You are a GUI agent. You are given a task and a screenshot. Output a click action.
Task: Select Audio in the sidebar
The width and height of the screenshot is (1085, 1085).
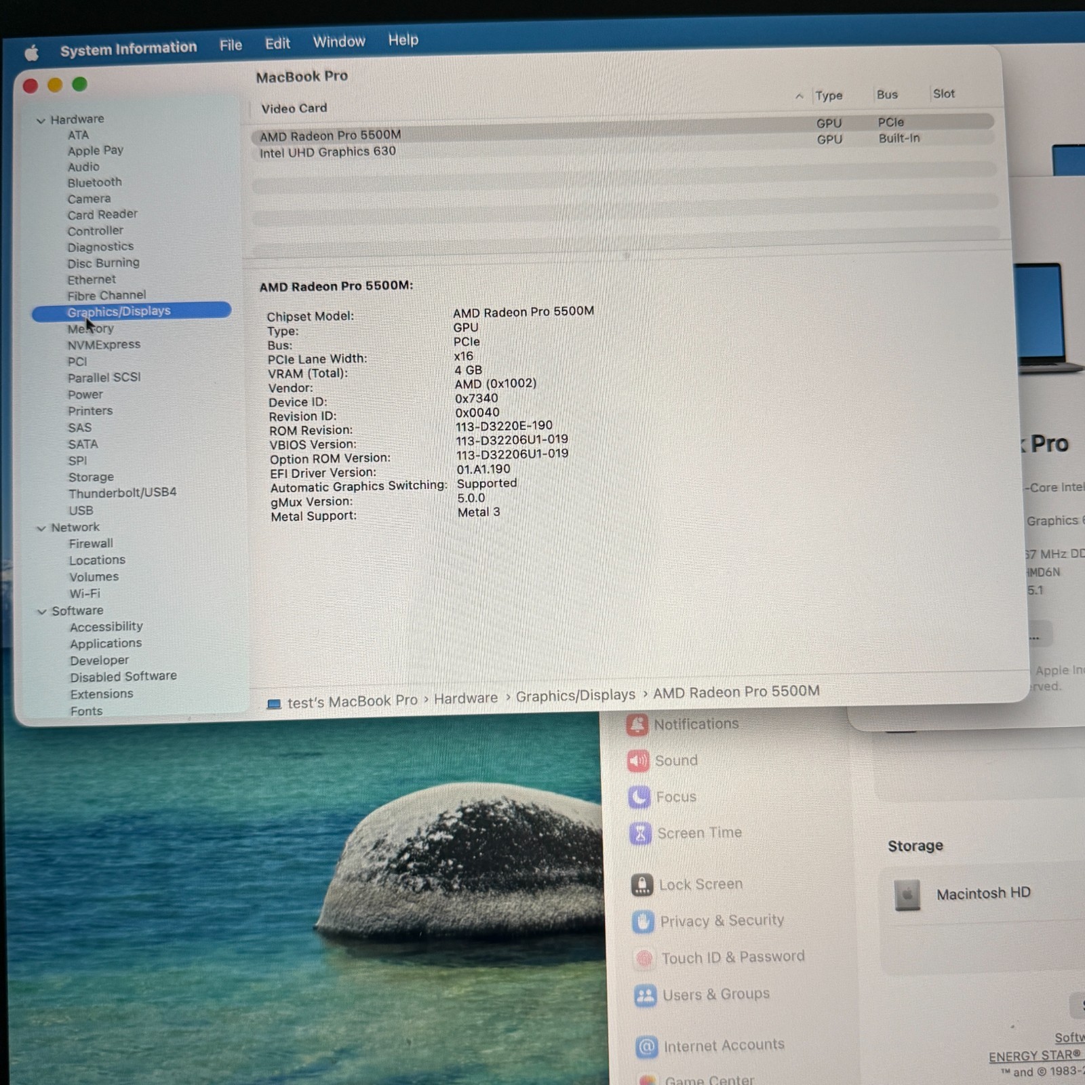(83, 167)
